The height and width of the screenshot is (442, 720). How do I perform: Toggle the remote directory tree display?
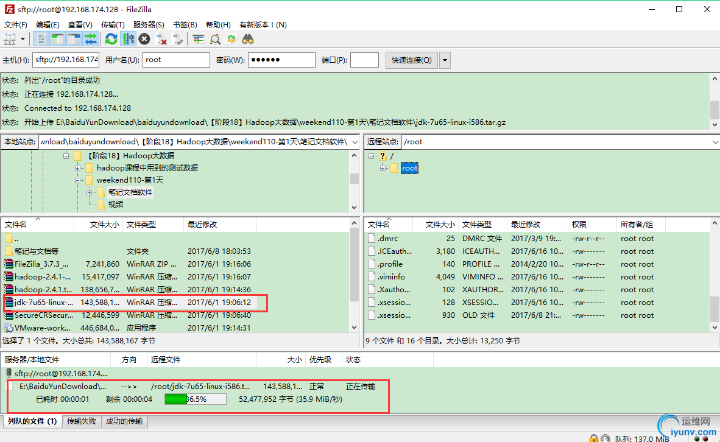coord(74,40)
